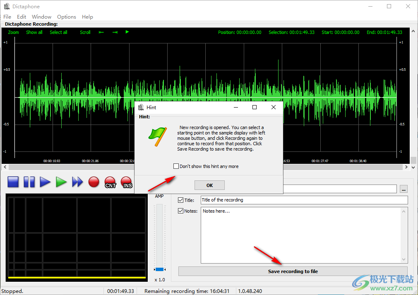Click the AMP amplification slider handle

(x=159, y=269)
